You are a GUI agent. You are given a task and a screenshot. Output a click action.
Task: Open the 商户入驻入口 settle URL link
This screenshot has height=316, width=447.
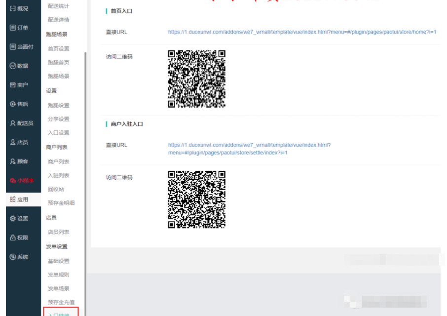click(x=249, y=149)
